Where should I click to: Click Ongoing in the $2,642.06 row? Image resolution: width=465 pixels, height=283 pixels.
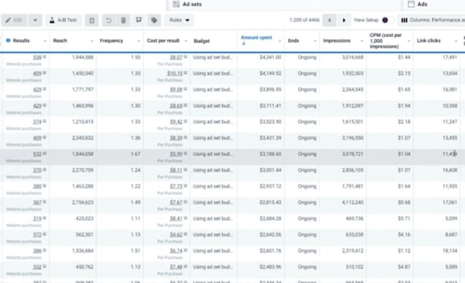point(307,234)
